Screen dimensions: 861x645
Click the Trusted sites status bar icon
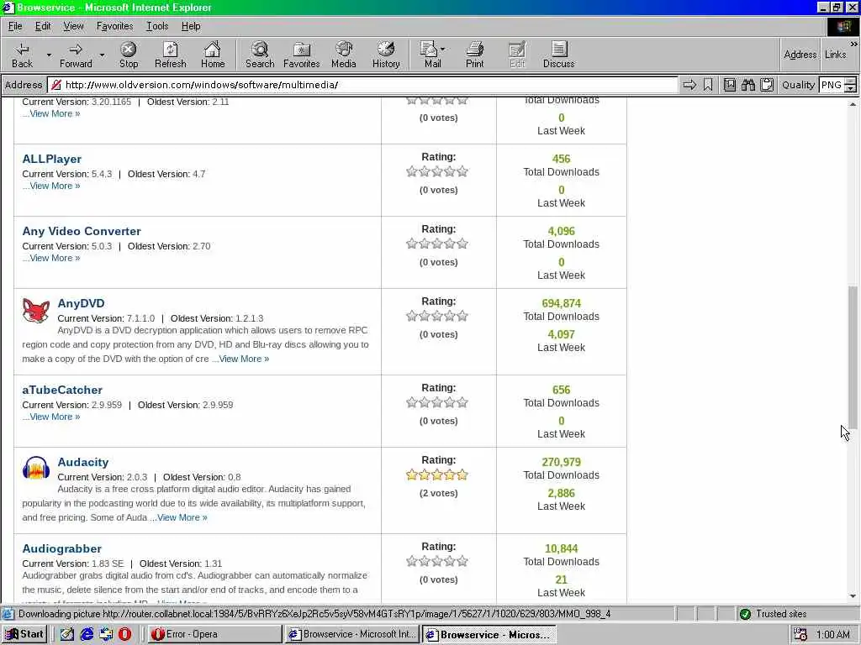click(745, 614)
